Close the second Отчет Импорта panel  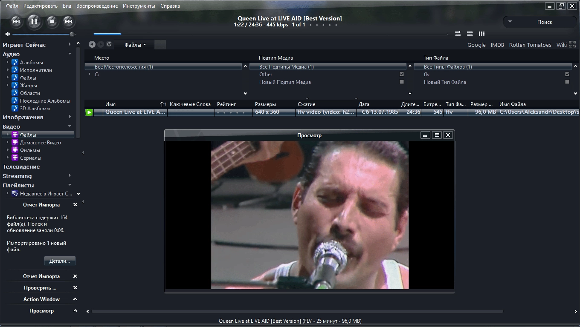[x=75, y=276]
